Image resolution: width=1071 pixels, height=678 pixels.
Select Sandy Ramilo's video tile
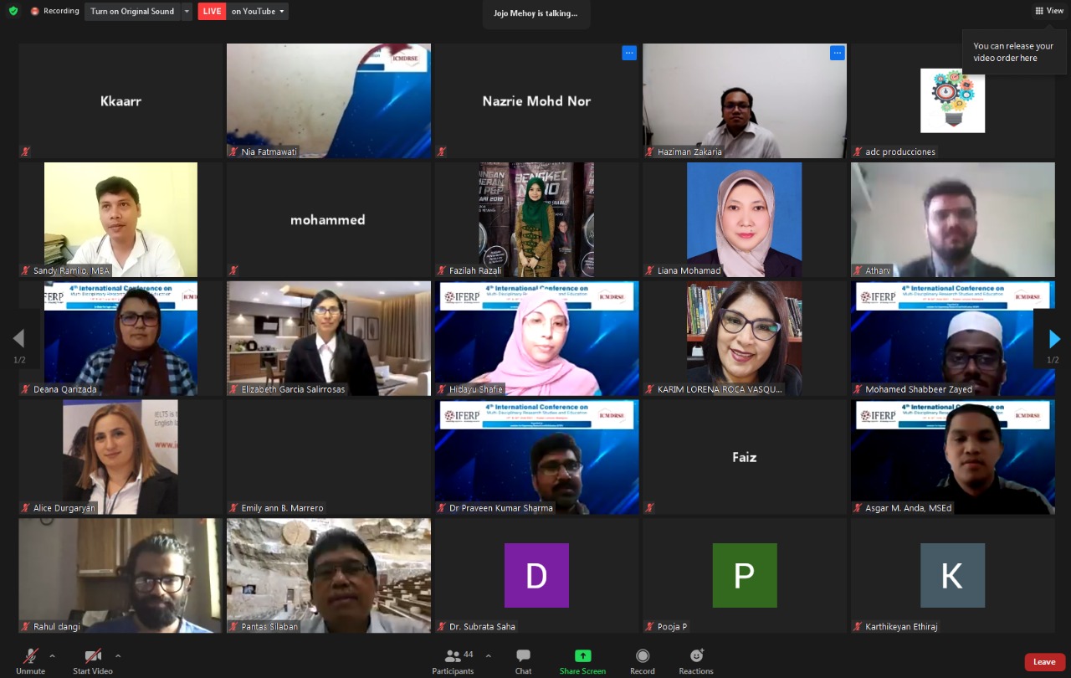(x=120, y=219)
